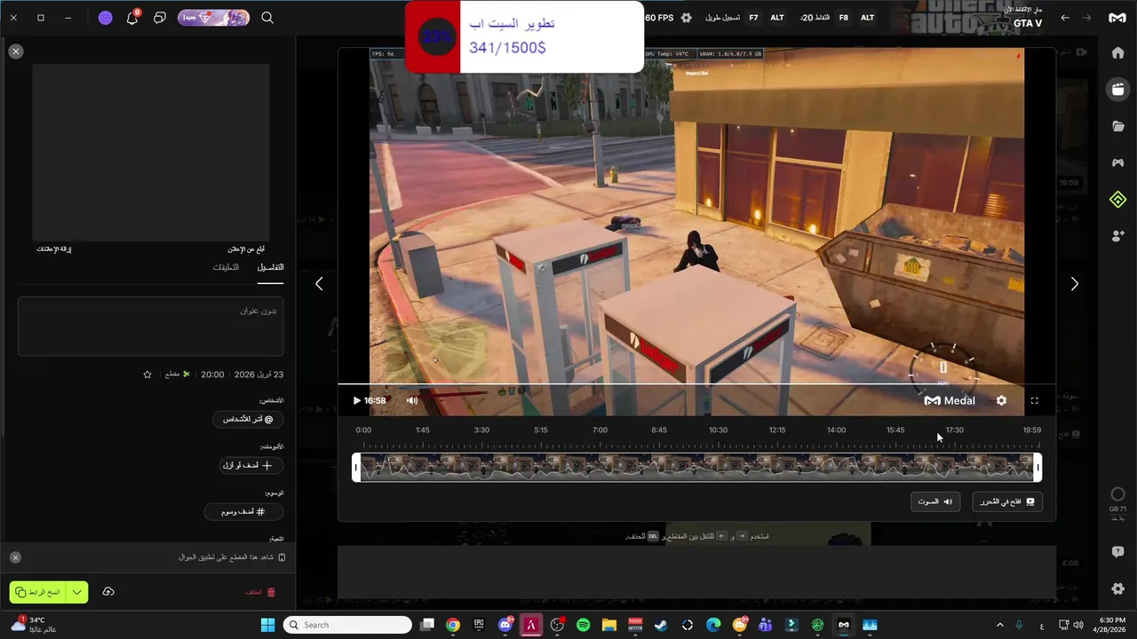Click the 7:00 timeline marker

[x=600, y=430]
